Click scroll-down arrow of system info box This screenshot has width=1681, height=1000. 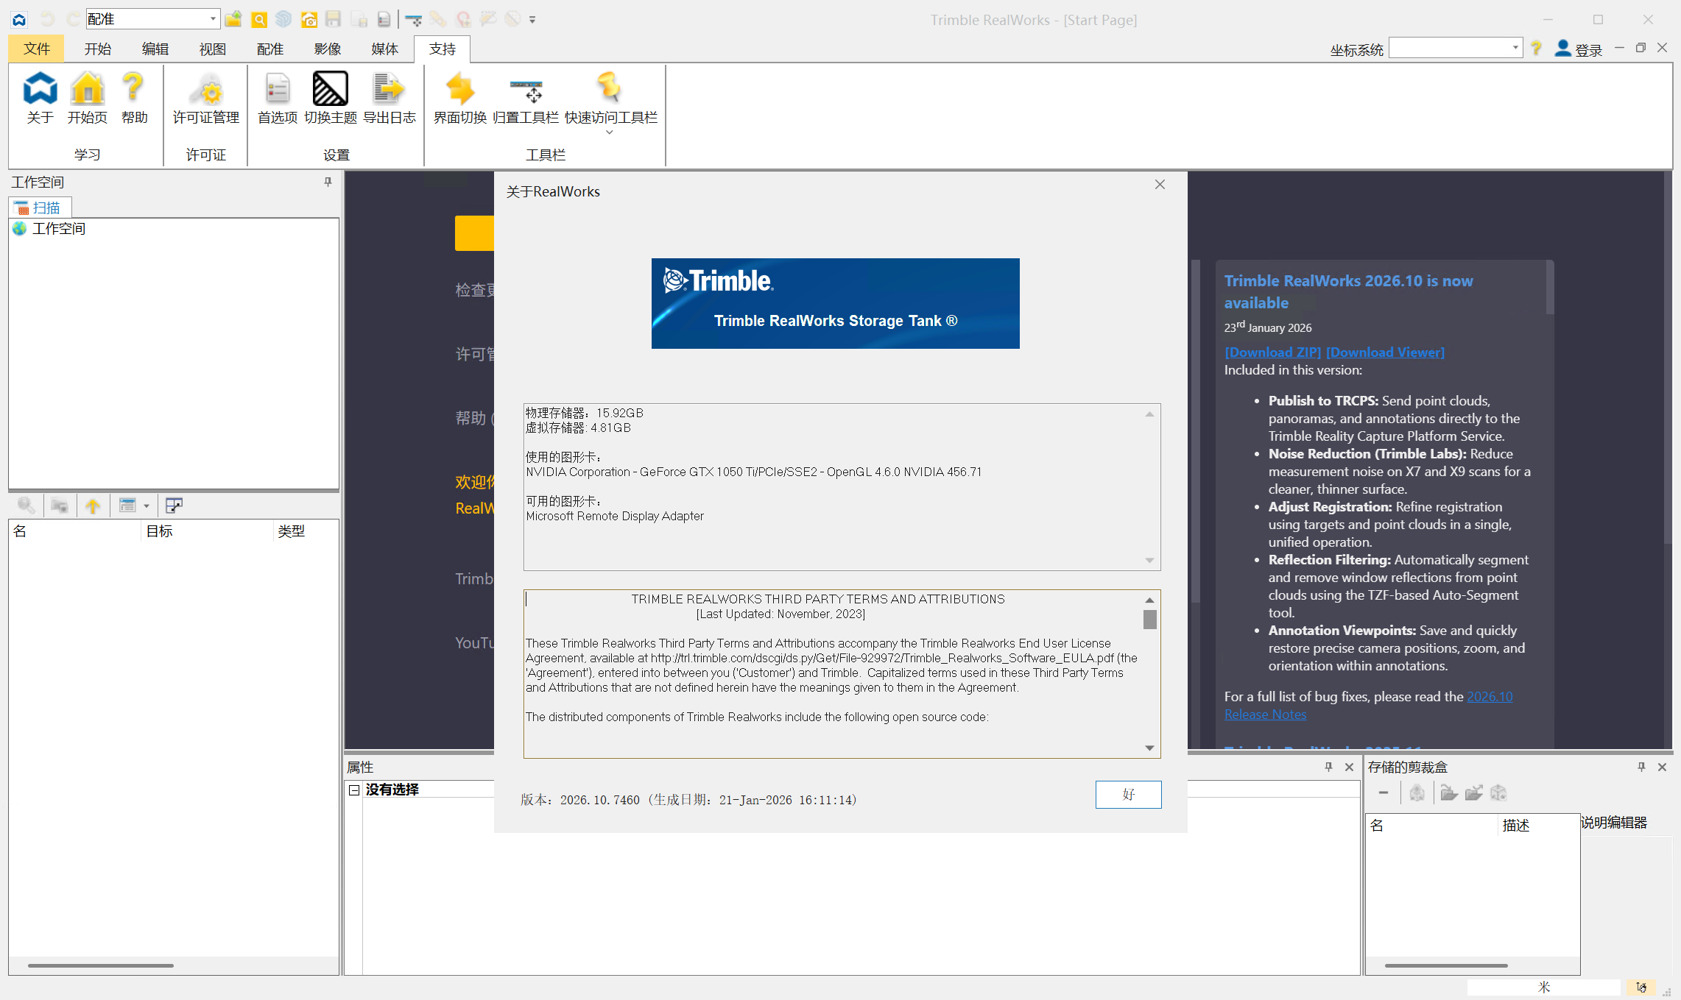point(1149,561)
